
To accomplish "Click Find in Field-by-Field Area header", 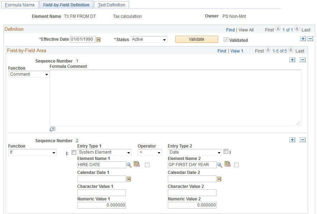I will 222,51.
